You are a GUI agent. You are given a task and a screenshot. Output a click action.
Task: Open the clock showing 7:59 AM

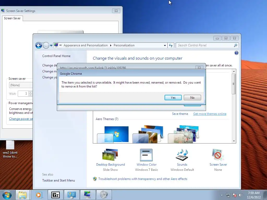(x=254, y=195)
